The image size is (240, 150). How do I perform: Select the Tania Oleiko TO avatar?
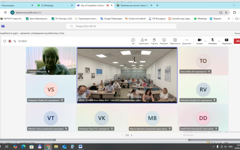point(203,61)
